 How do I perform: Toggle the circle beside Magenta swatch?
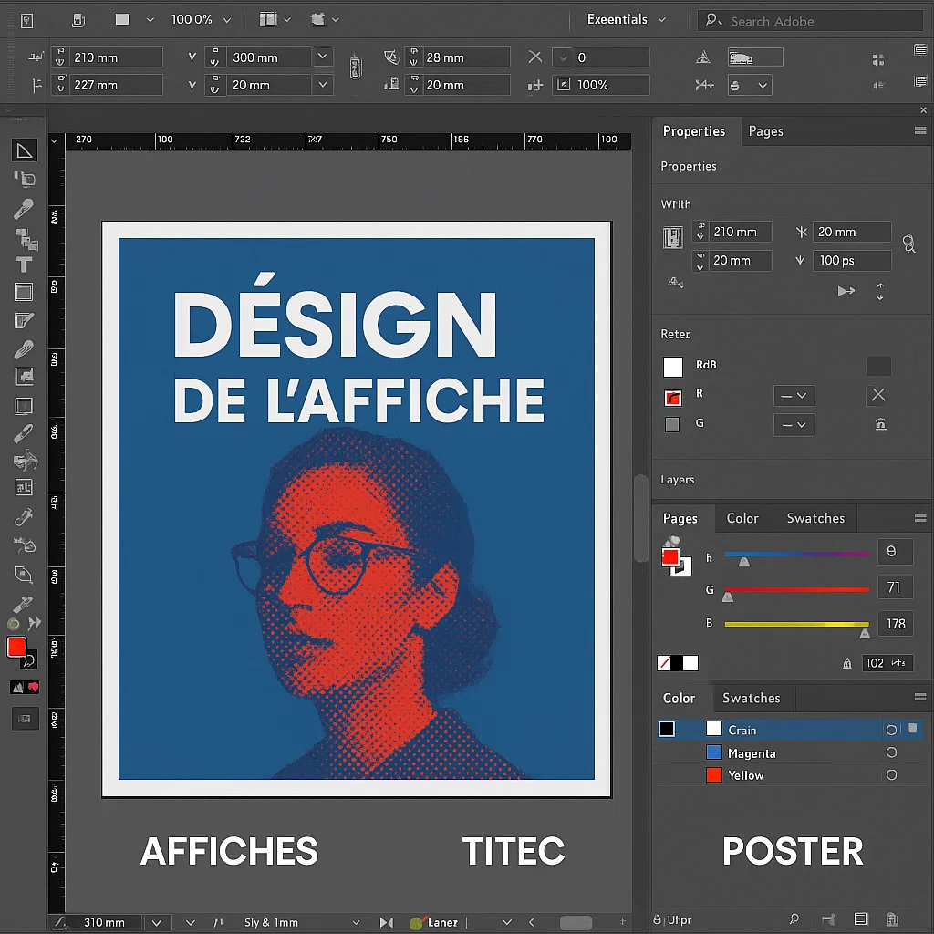click(x=891, y=753)
